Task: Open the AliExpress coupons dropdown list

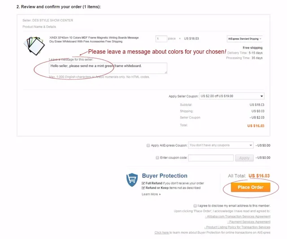Action: point(221,145)
